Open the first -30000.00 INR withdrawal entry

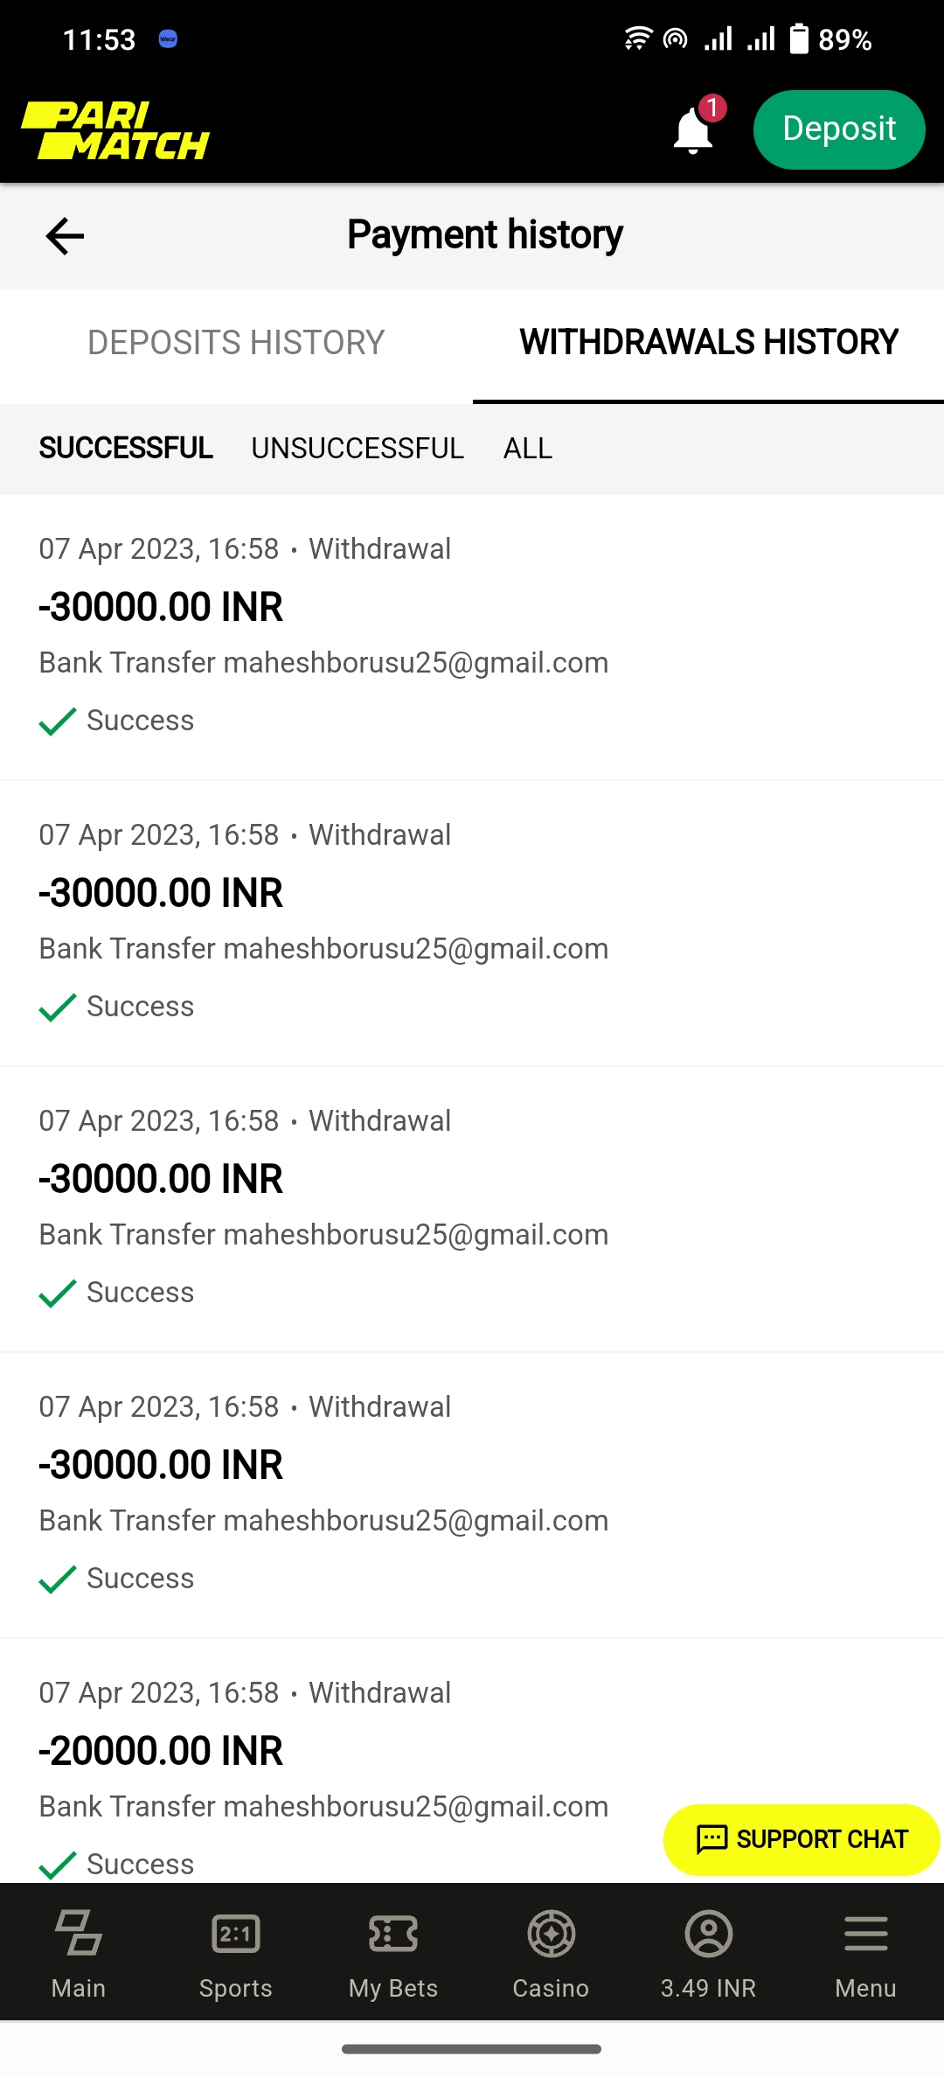(x=323, y=636)
